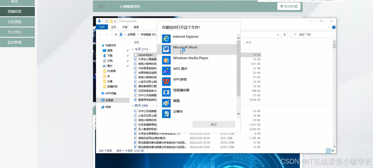Collapse the 今天 (11) file group

[x=133, y=49]
